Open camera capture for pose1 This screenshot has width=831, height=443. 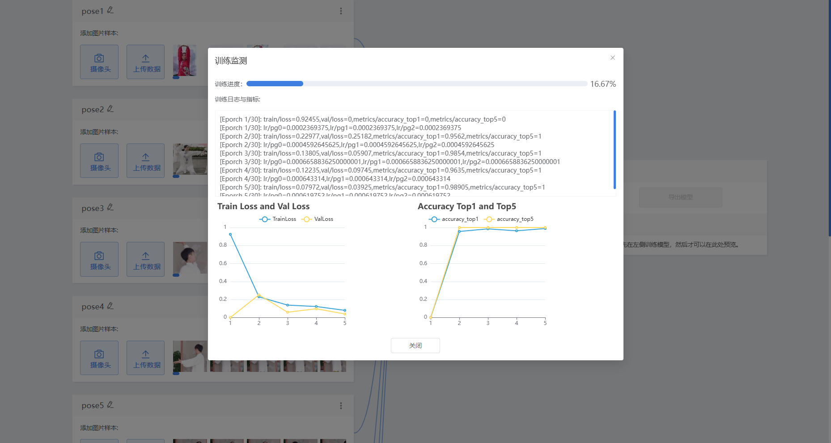(99, 62)
